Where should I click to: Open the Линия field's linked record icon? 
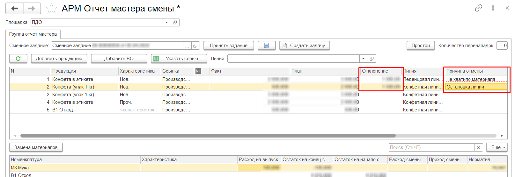click(372, 59)
